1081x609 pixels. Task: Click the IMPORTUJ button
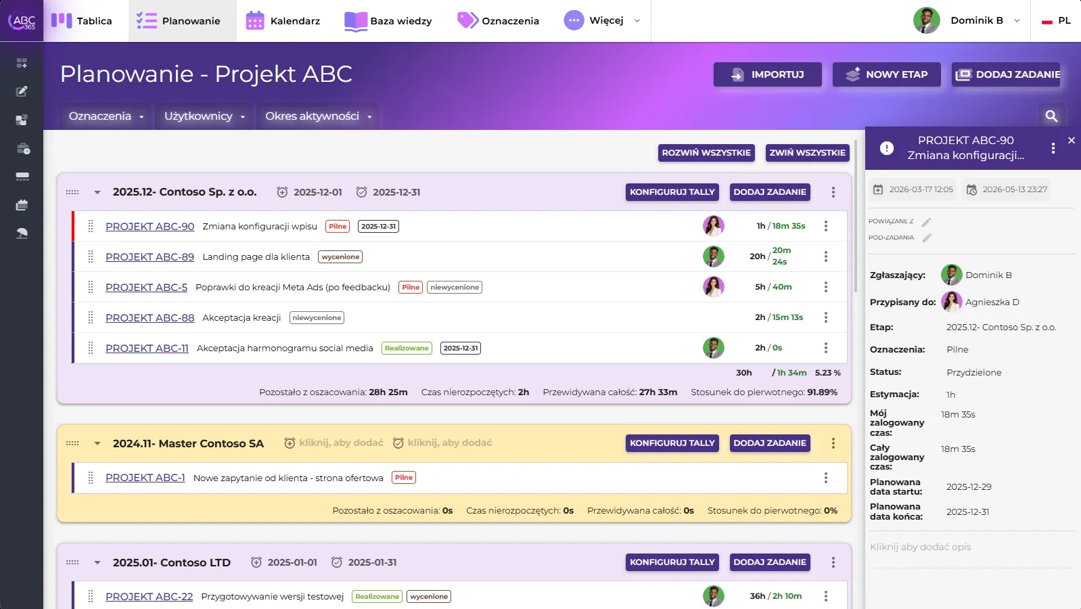[x=768, y=74]
